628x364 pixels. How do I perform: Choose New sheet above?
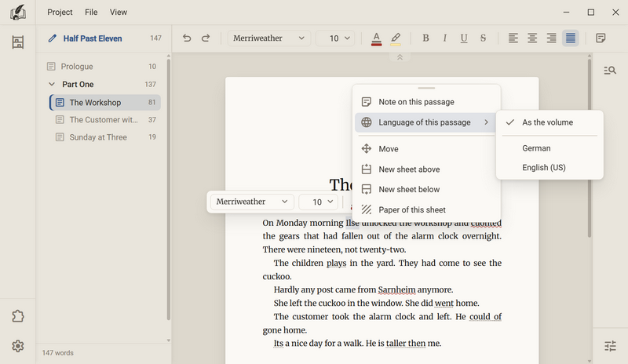(426, 169)
